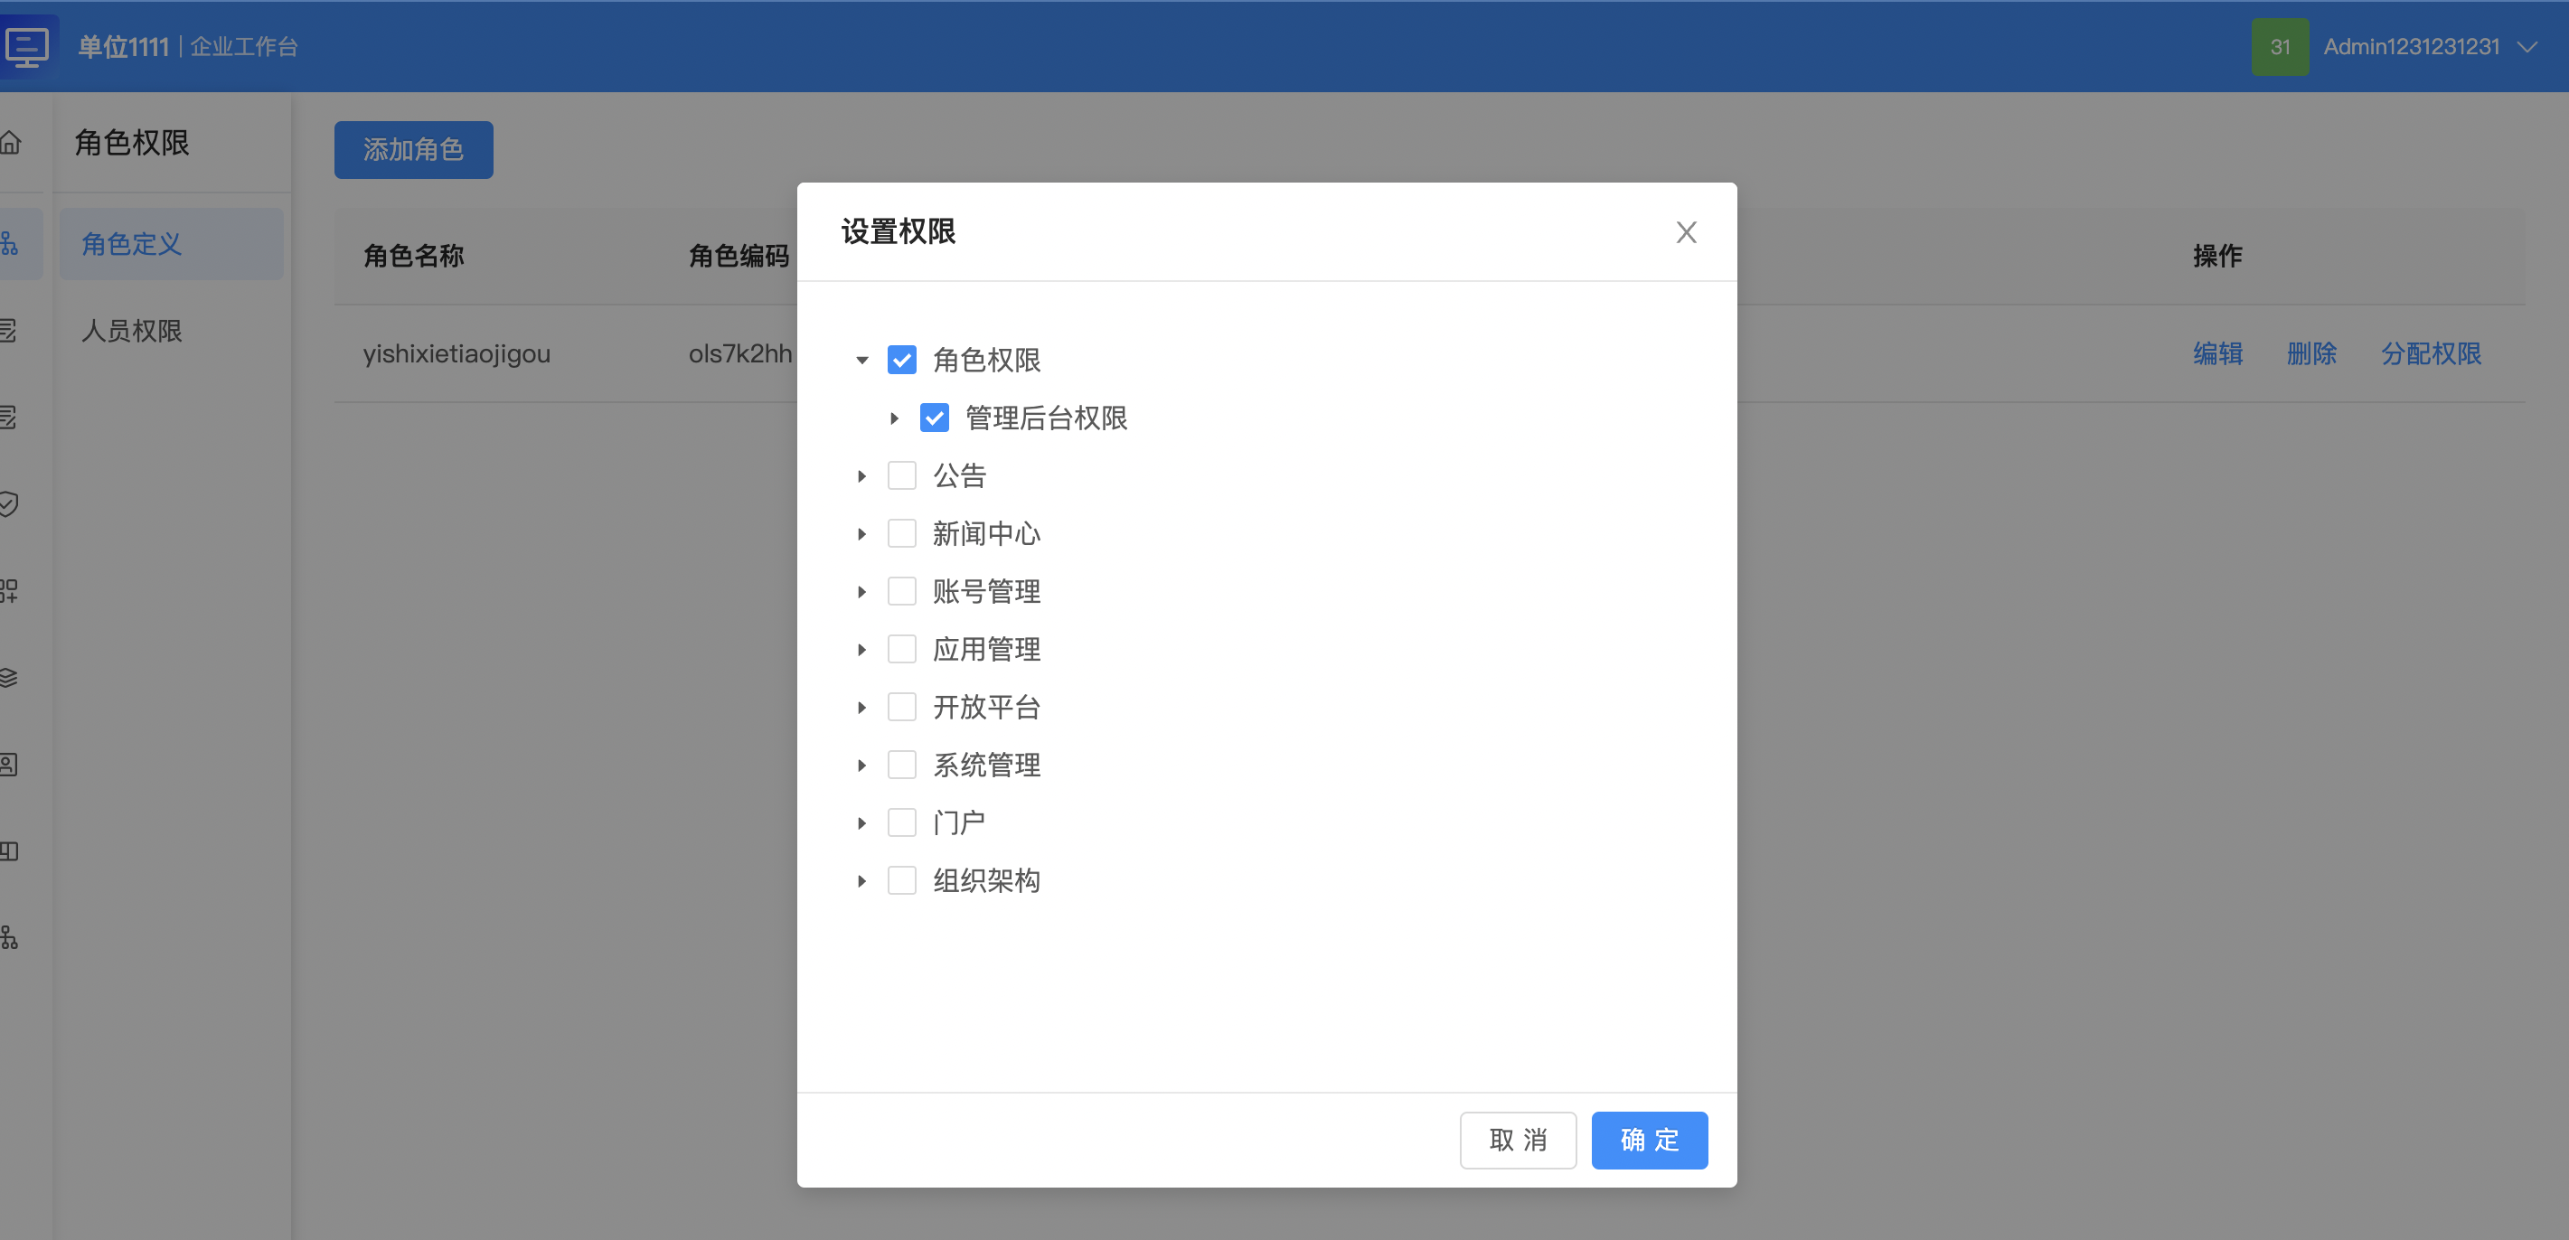Open the stacked layers sidebar icon
The width and height of the screenshot is (2569, 1240).
point(9,678)
